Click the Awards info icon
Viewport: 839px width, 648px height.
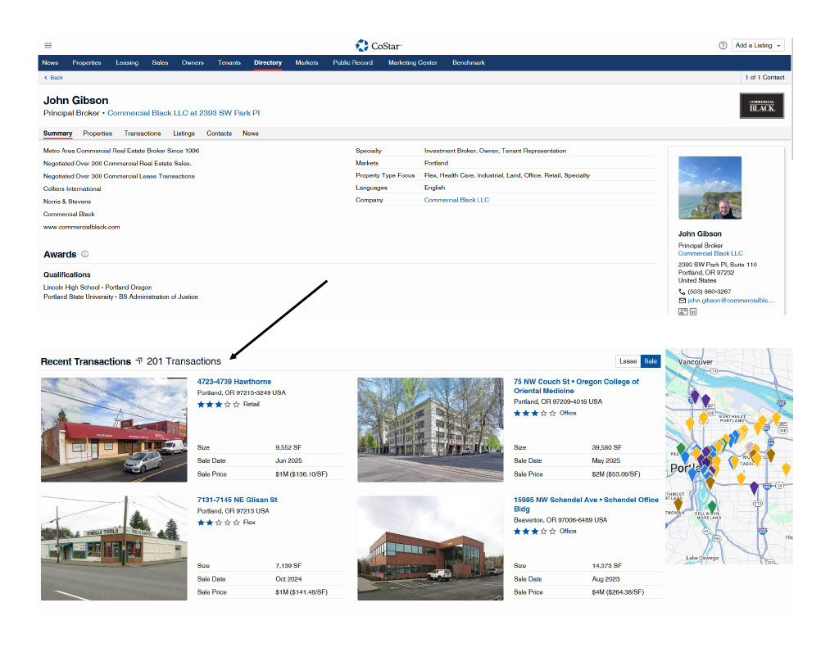(x=85, y=255)
